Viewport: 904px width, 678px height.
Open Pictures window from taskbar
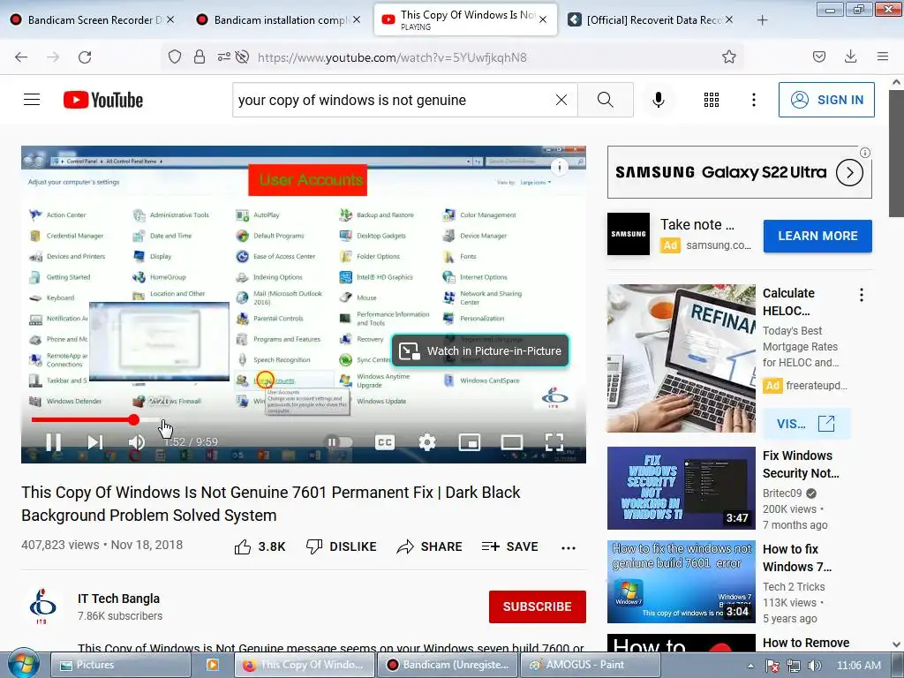pos(120,665)
